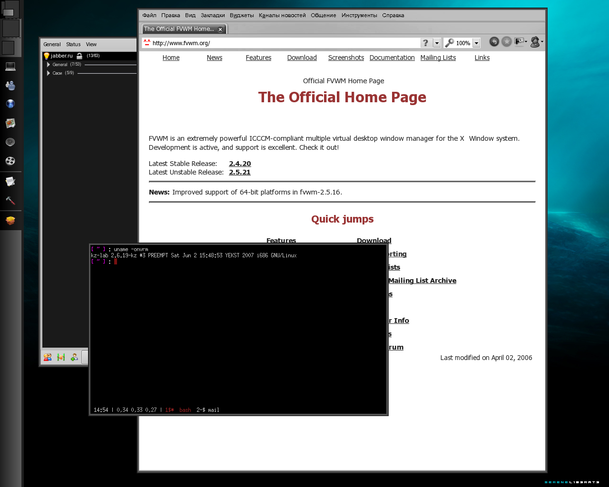Click the Mailing List Archive link

click(422, 281)
